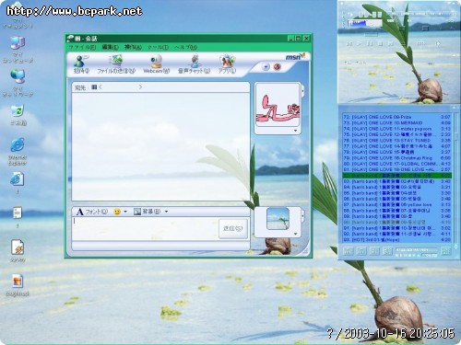Click the フォント font button
Viewport: 461px width, 345px height.
pyautogui.click(x=92, y=212)
